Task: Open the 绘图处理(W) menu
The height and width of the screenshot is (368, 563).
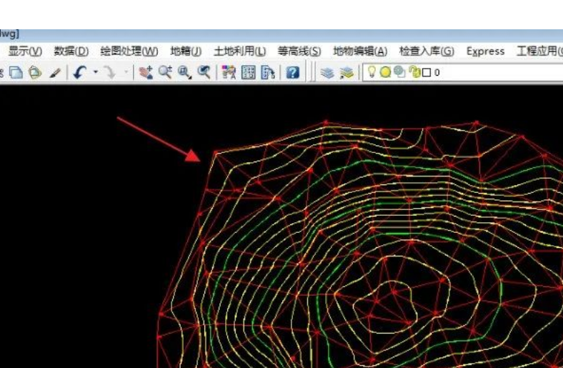Action: pos(129,51)
